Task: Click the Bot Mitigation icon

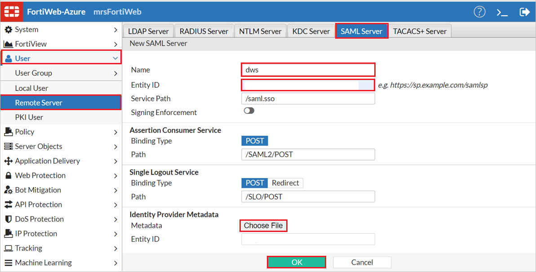Action: (8, 190)
